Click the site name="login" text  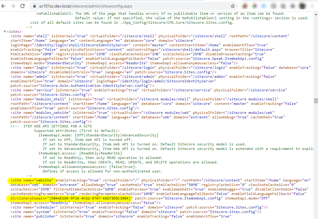(x=30, y=68)
